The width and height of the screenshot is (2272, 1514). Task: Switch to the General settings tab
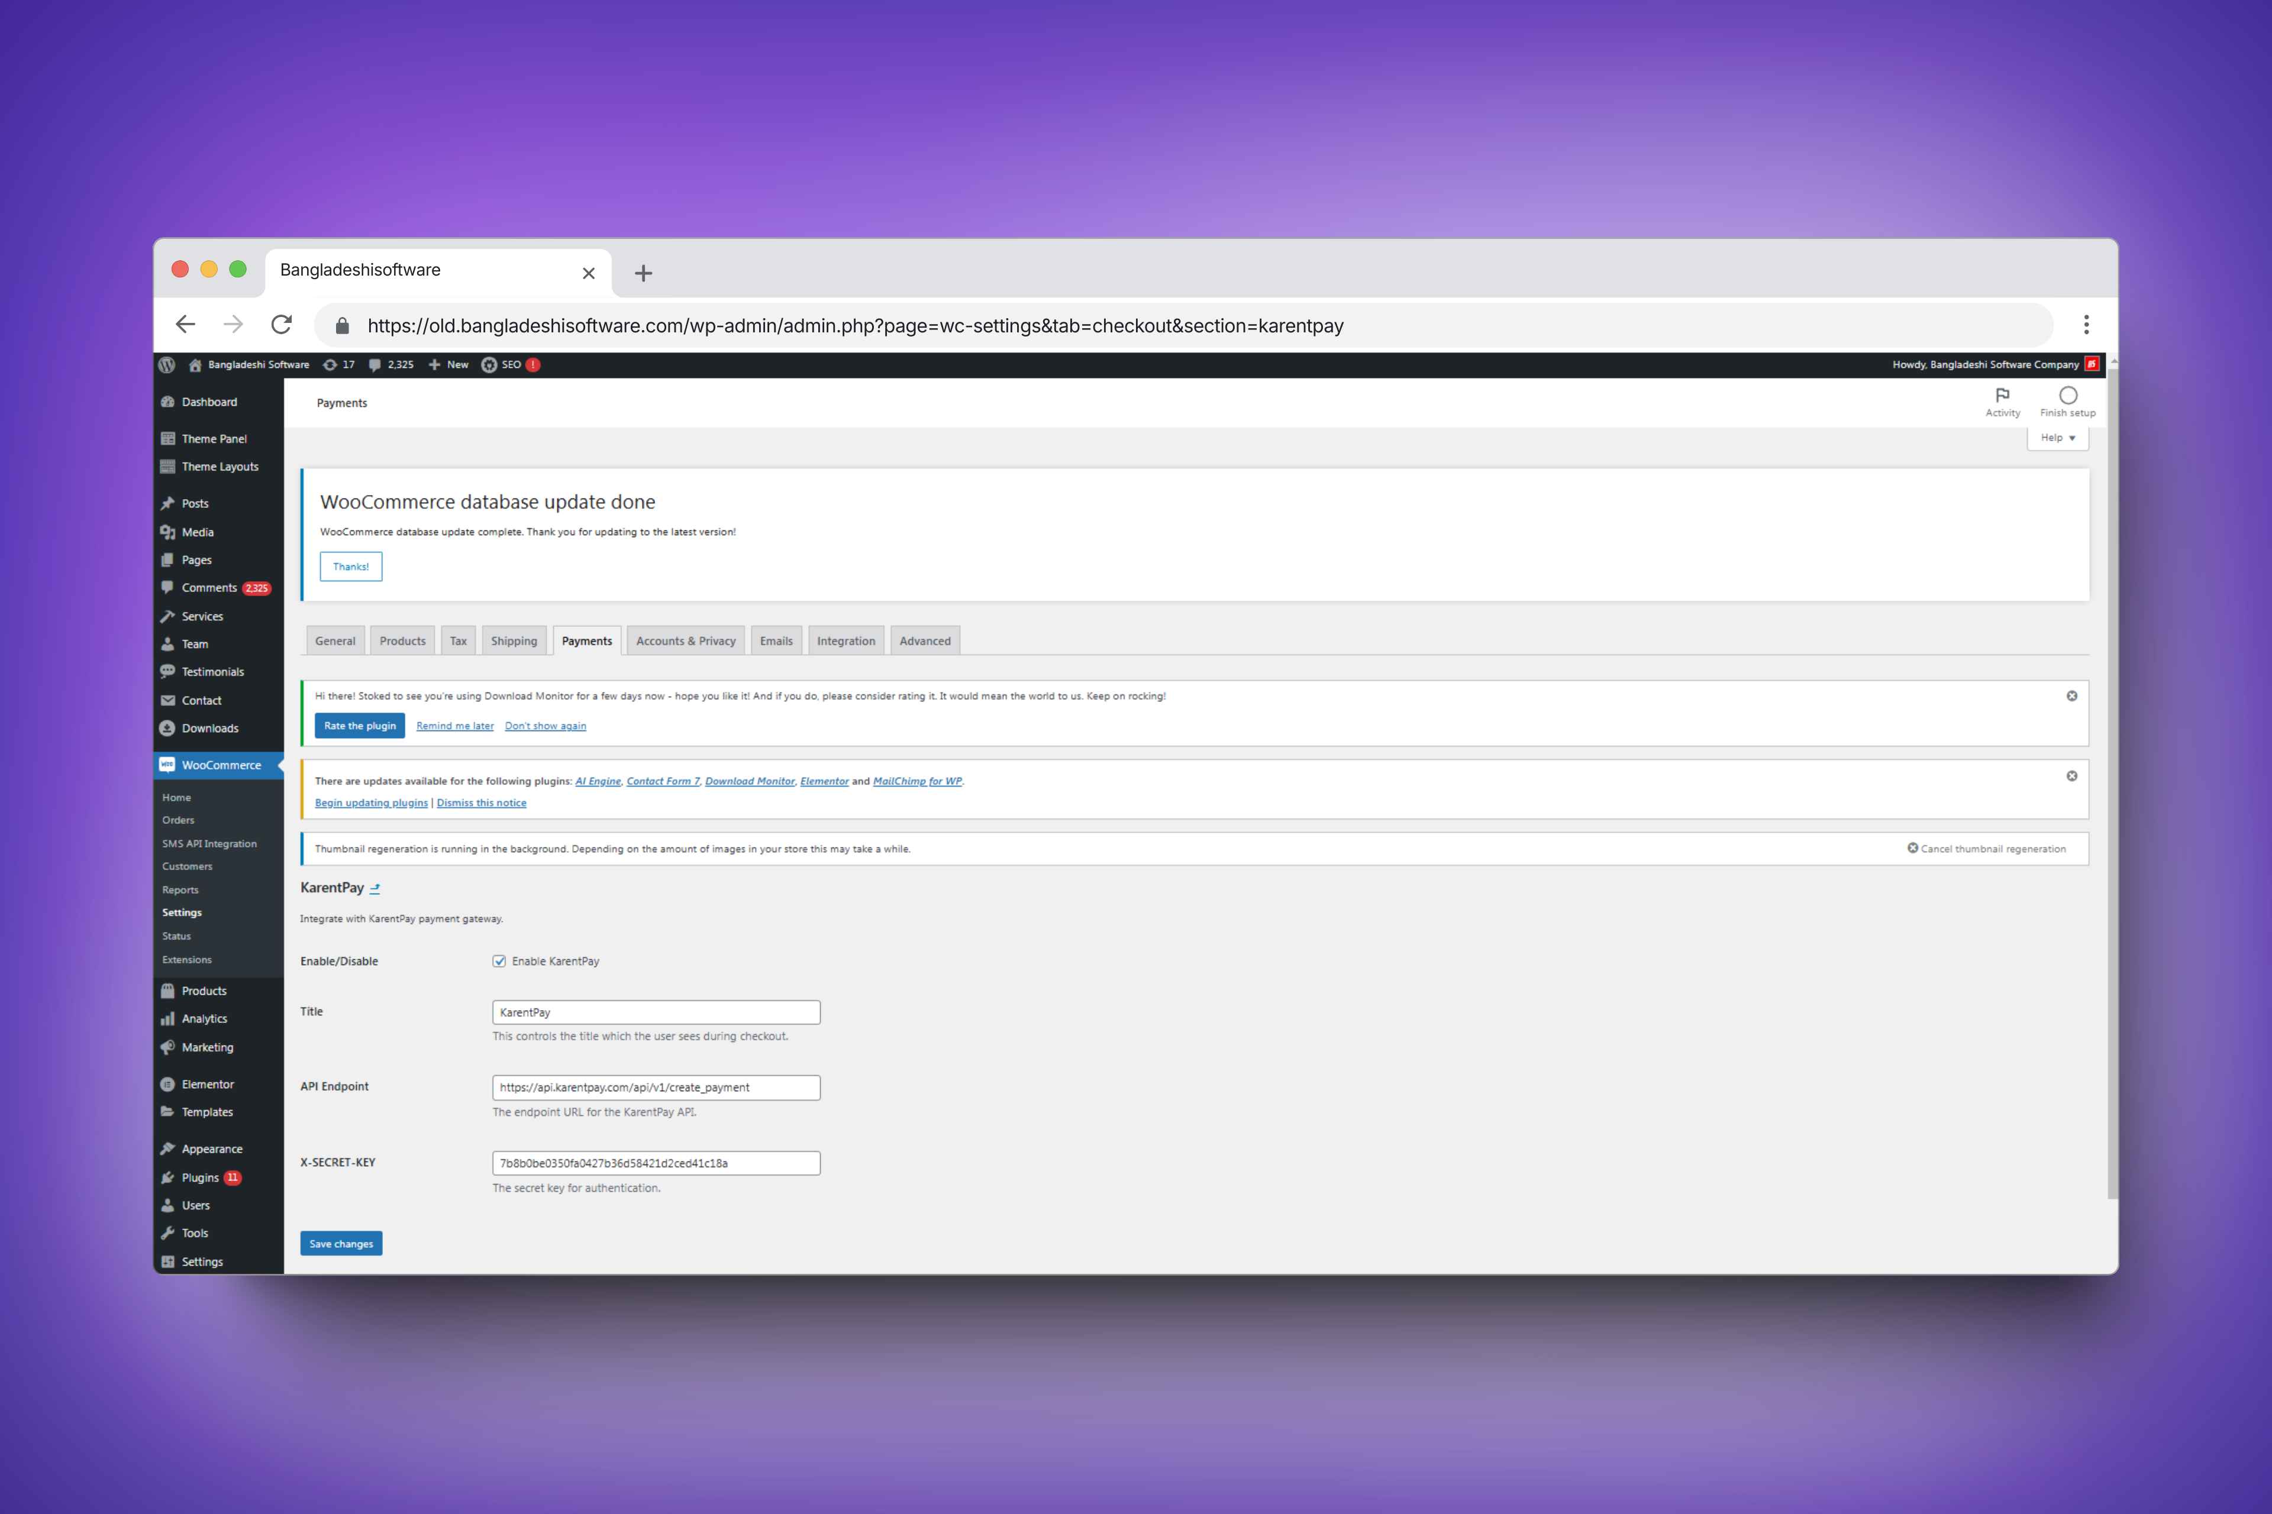tap(335, 641)
